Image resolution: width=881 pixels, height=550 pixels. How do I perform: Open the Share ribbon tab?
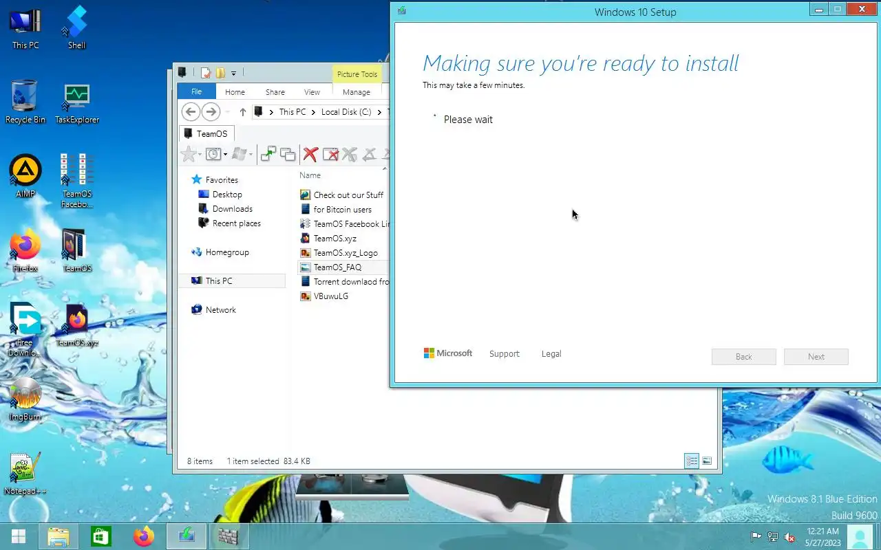click(x=275, y=92)
